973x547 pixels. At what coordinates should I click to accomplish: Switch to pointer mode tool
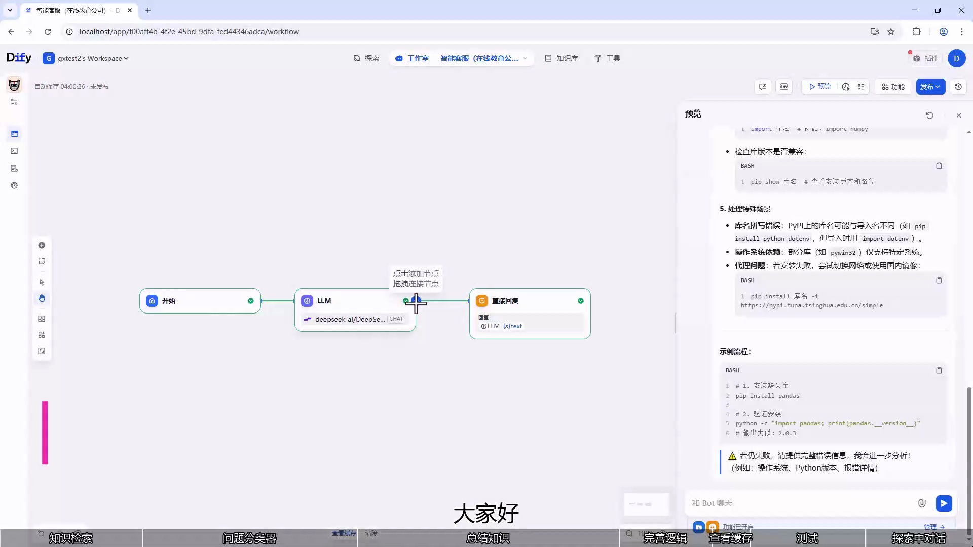[x=42, y=282]
